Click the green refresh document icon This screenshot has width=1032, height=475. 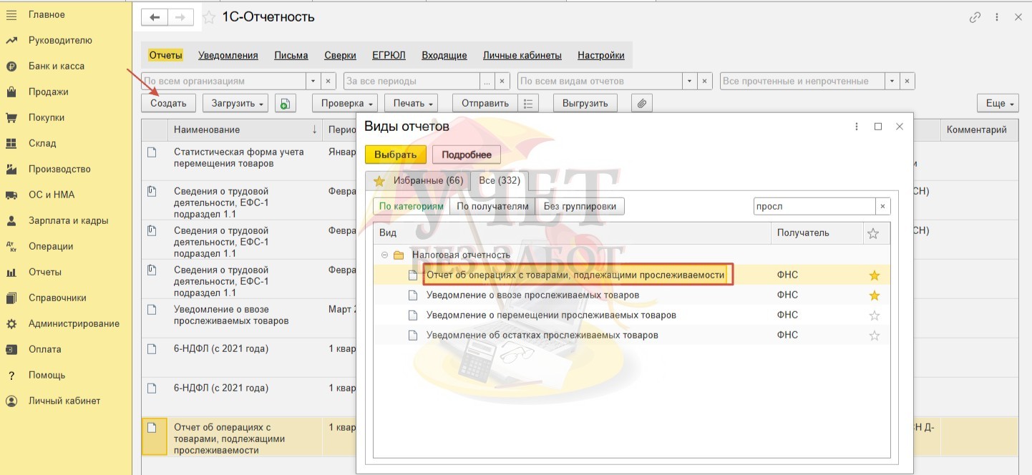click(x=285, y=104)
